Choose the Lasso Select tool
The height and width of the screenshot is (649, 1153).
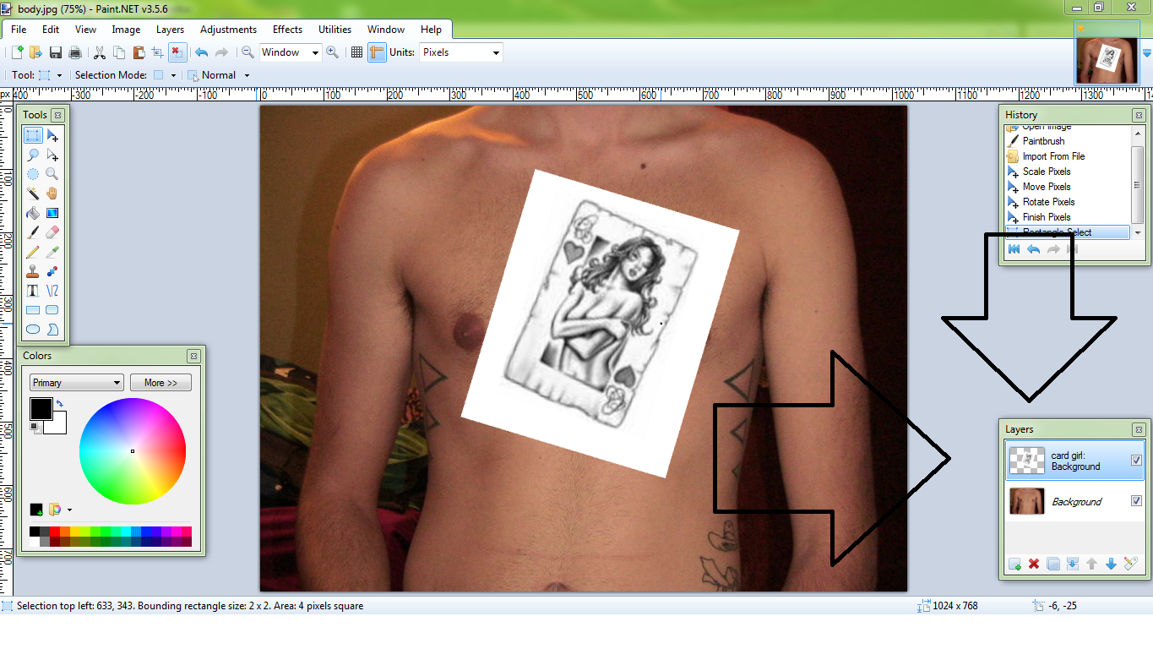33,155
